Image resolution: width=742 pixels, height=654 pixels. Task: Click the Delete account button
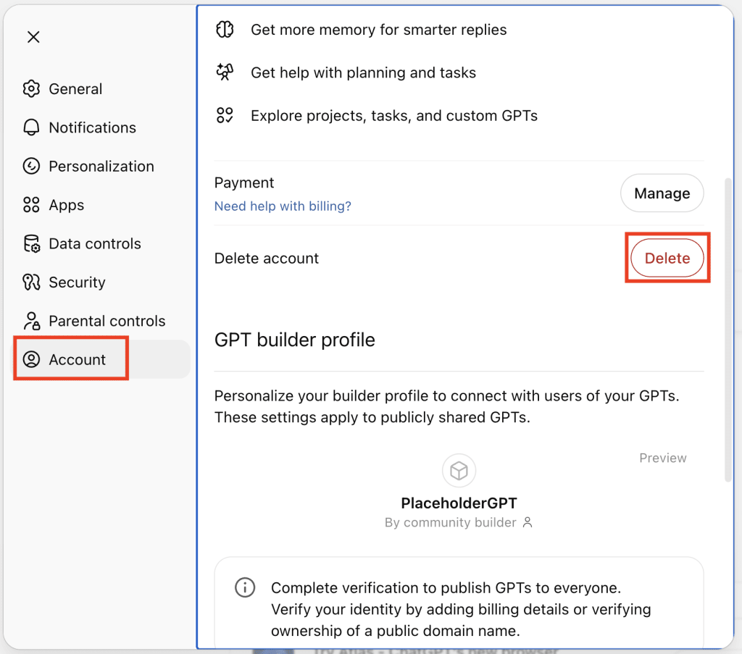(x=667, y=258)
